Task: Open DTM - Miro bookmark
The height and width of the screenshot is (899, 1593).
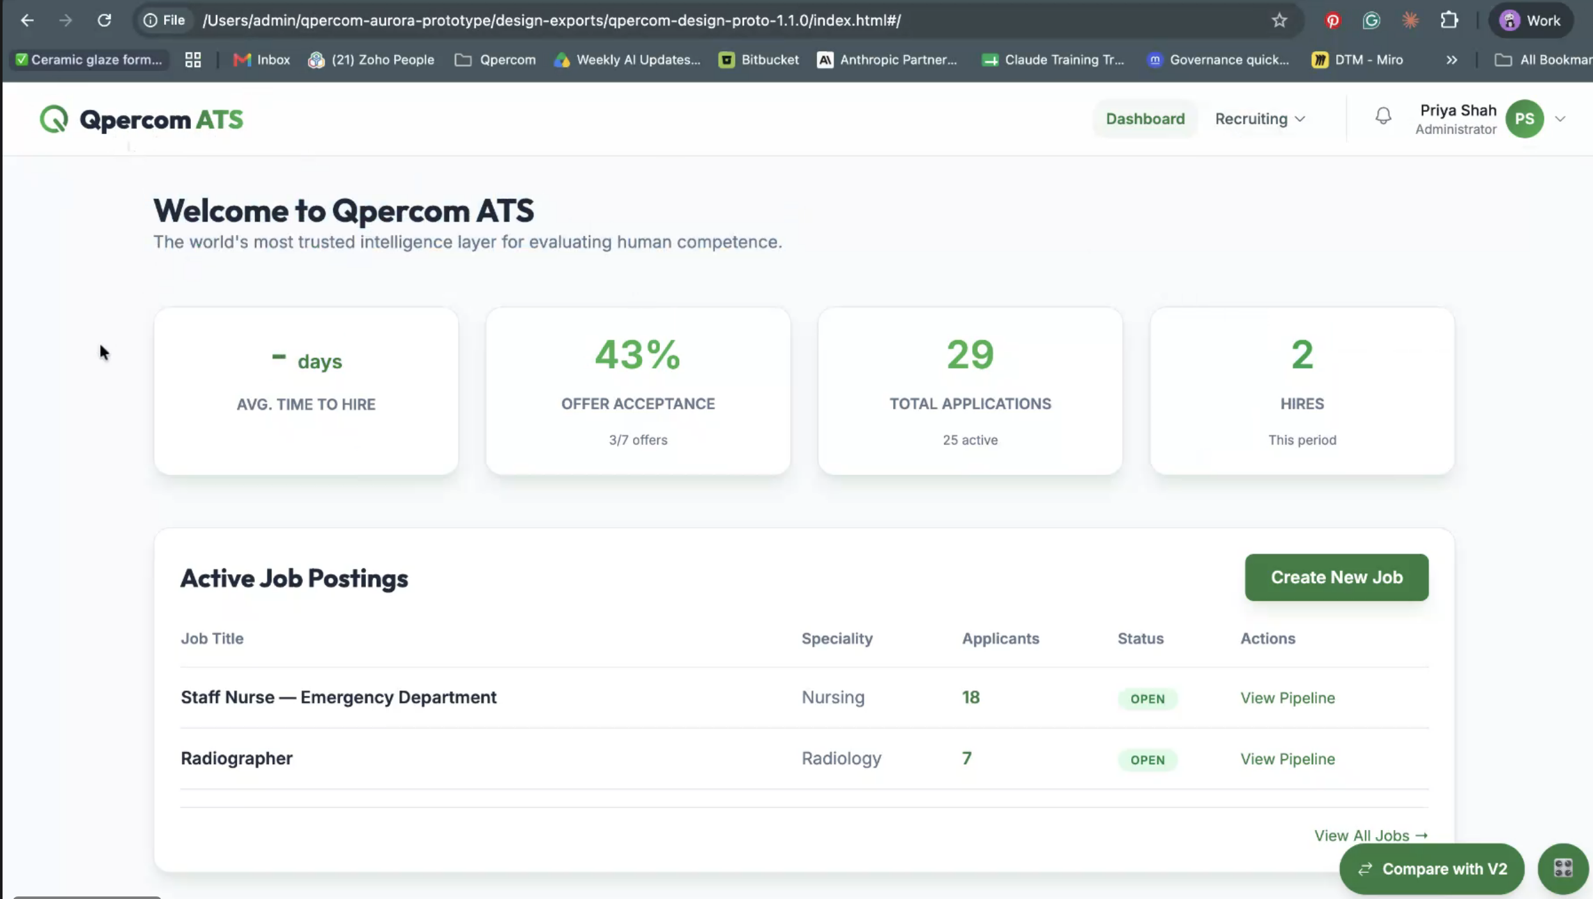Action: (x=1357, y=59)
